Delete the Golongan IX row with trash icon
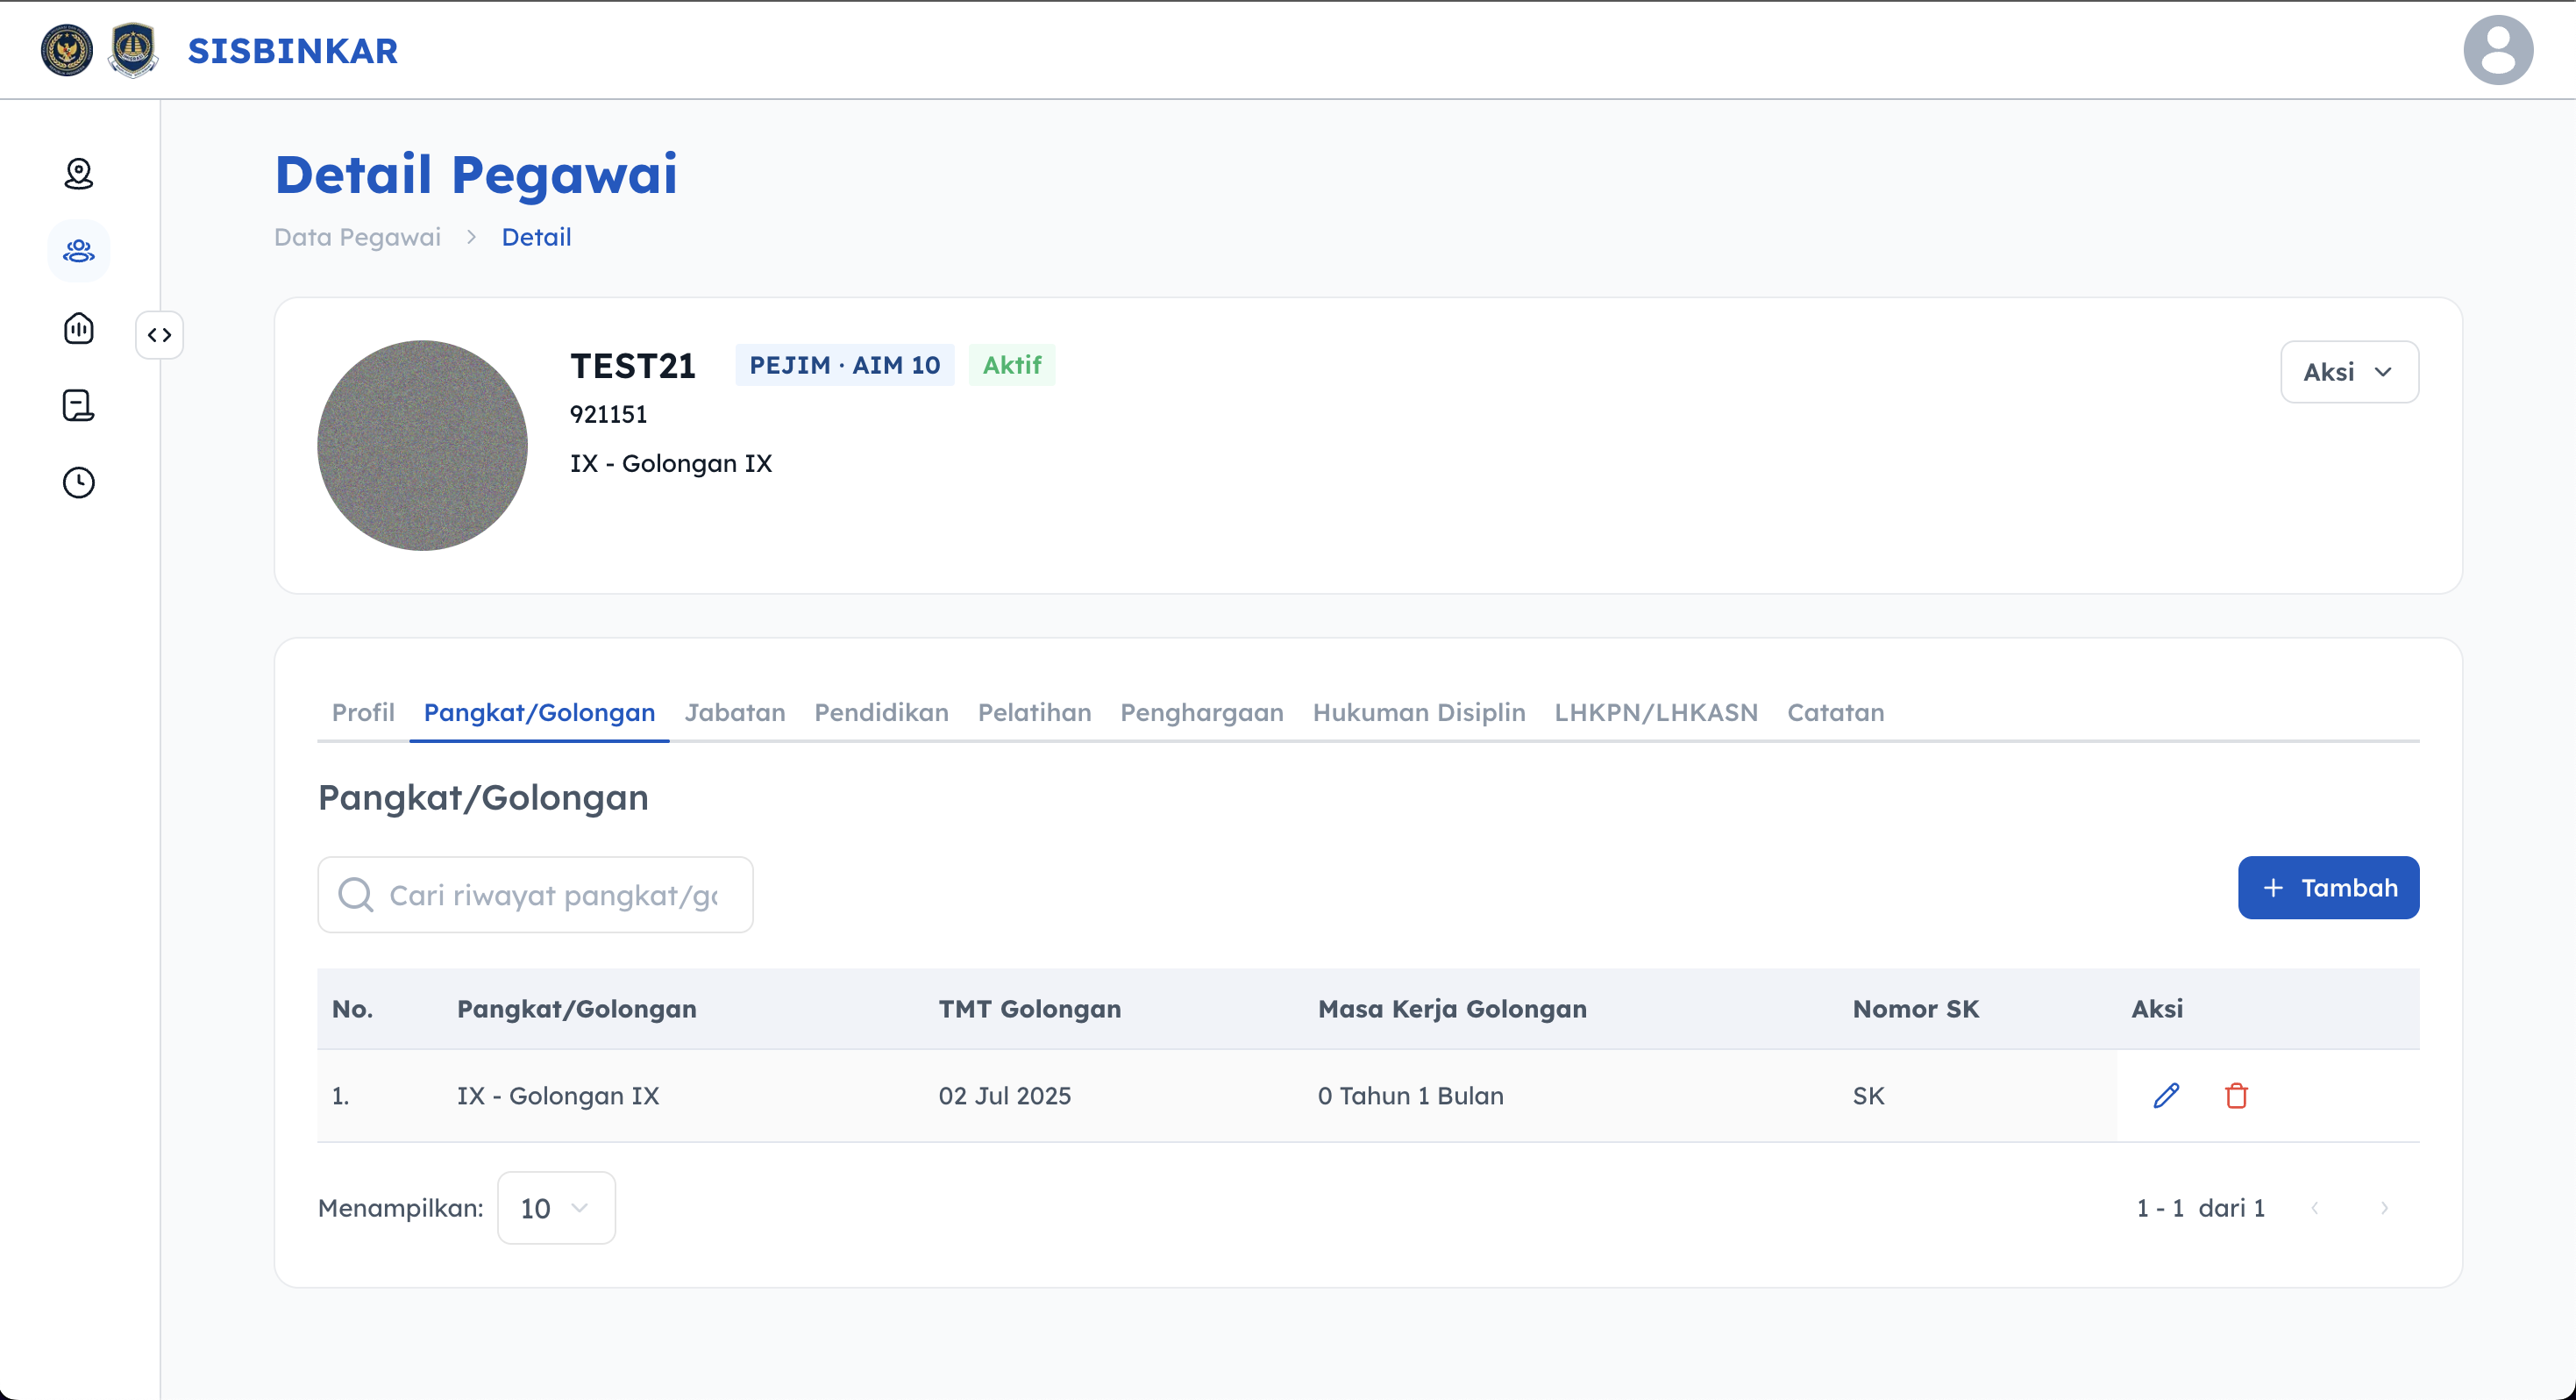 (x=2236, y=1095)
